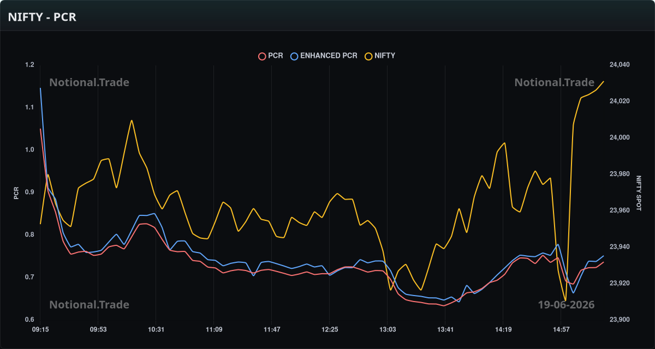Screen dimensions: 655x349
Task: Click the red PCR legend circle
Action: pos(262,56)
